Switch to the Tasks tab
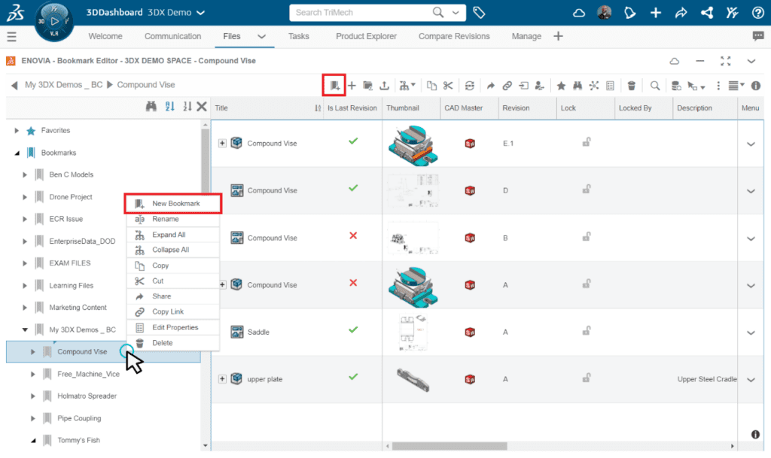 (298, 36)
